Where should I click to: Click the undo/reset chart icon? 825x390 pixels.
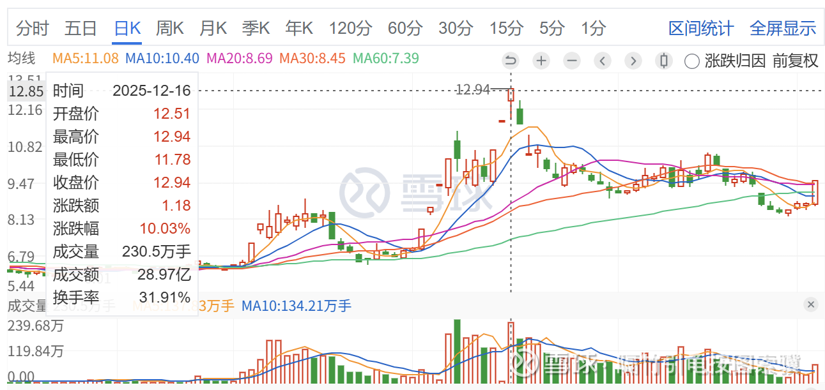pos(511,61)
